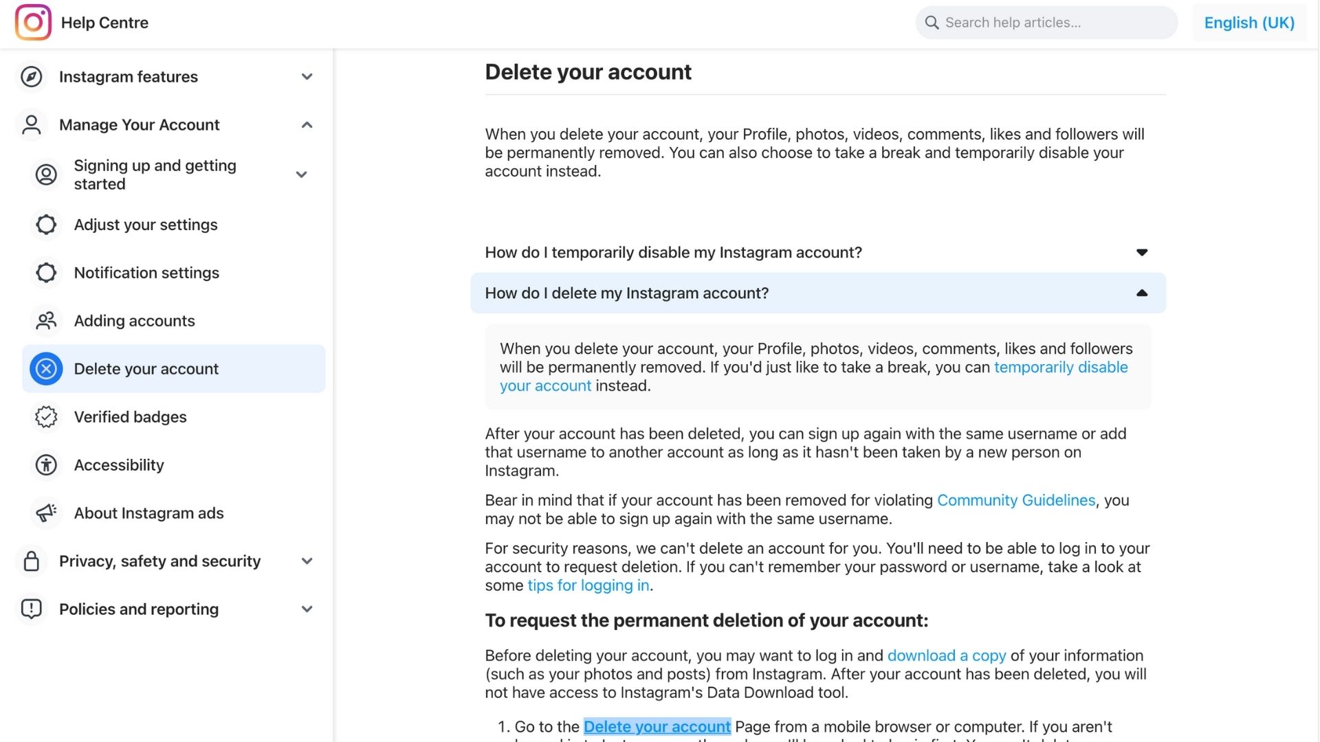Click the verified badge icon
Viewport: 1320px width, 742px height.
[46, 417]
